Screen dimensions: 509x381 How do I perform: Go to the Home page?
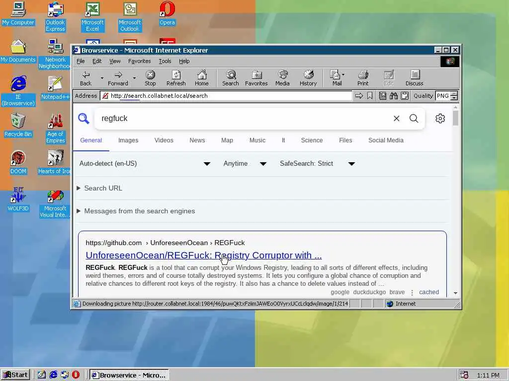pyautogui.click(x=202, y=78)
